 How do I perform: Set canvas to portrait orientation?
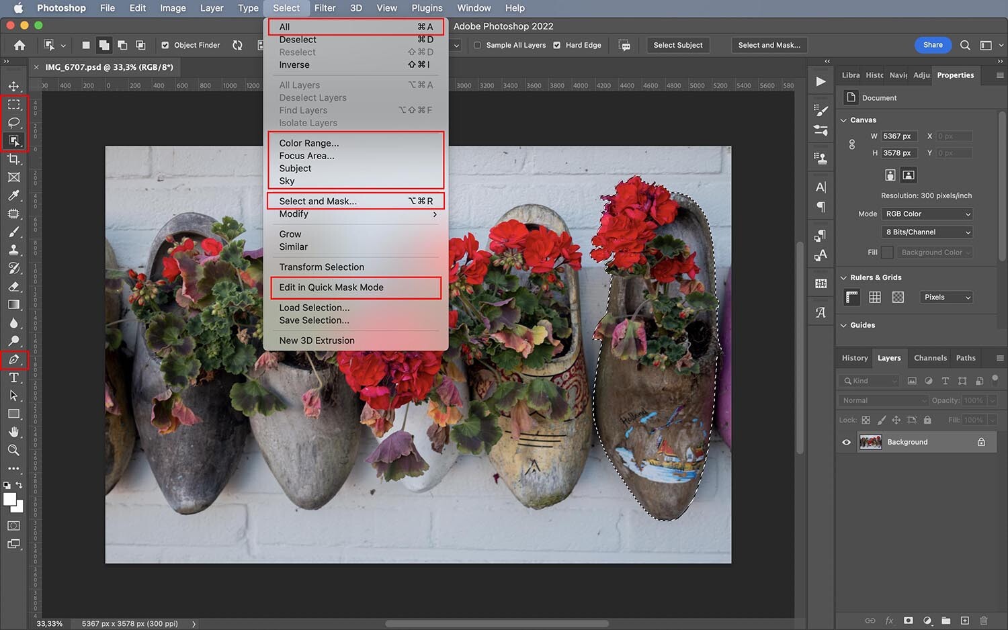pyautogui.click(x=890, y=175)
